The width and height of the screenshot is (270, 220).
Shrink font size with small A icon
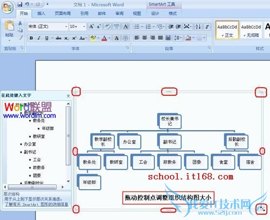pyautogui.click(x=99, y=26)
